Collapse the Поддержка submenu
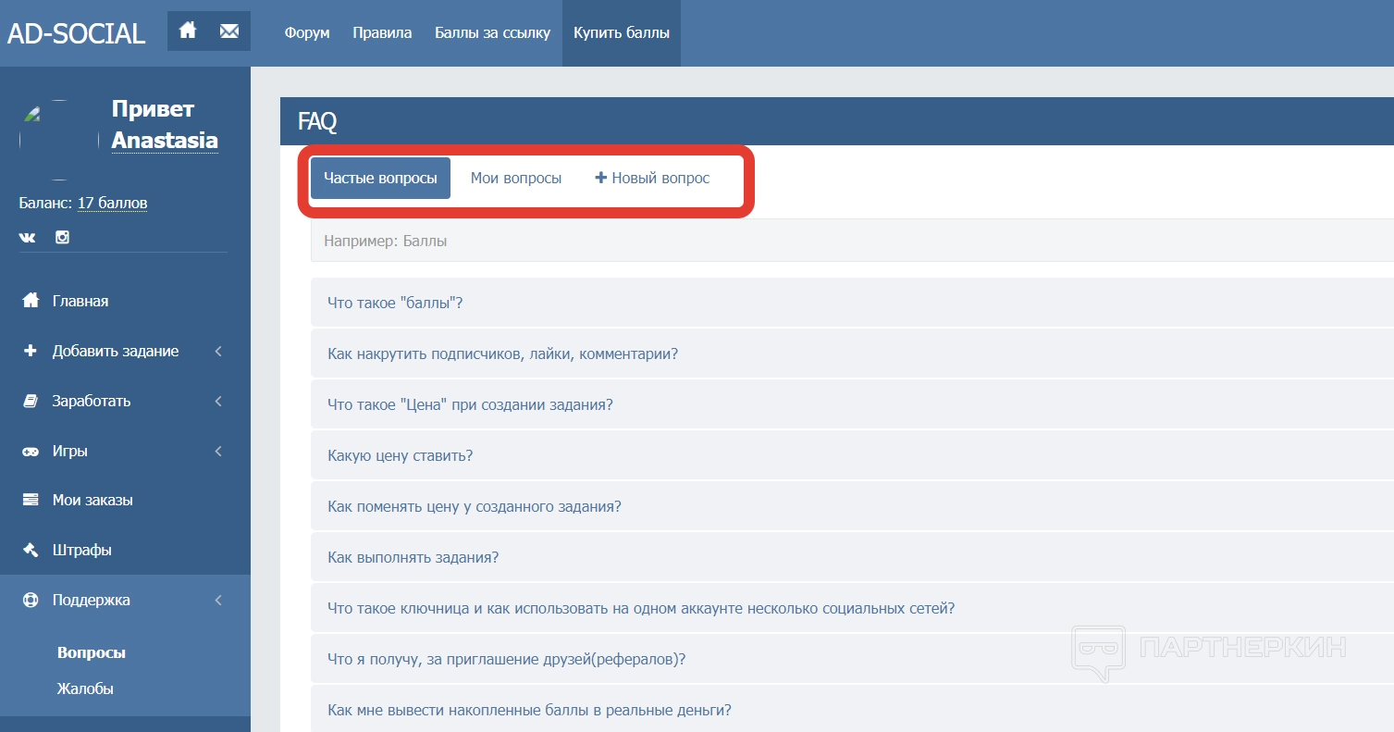The image size is (1394, 732). coord(92,600)
